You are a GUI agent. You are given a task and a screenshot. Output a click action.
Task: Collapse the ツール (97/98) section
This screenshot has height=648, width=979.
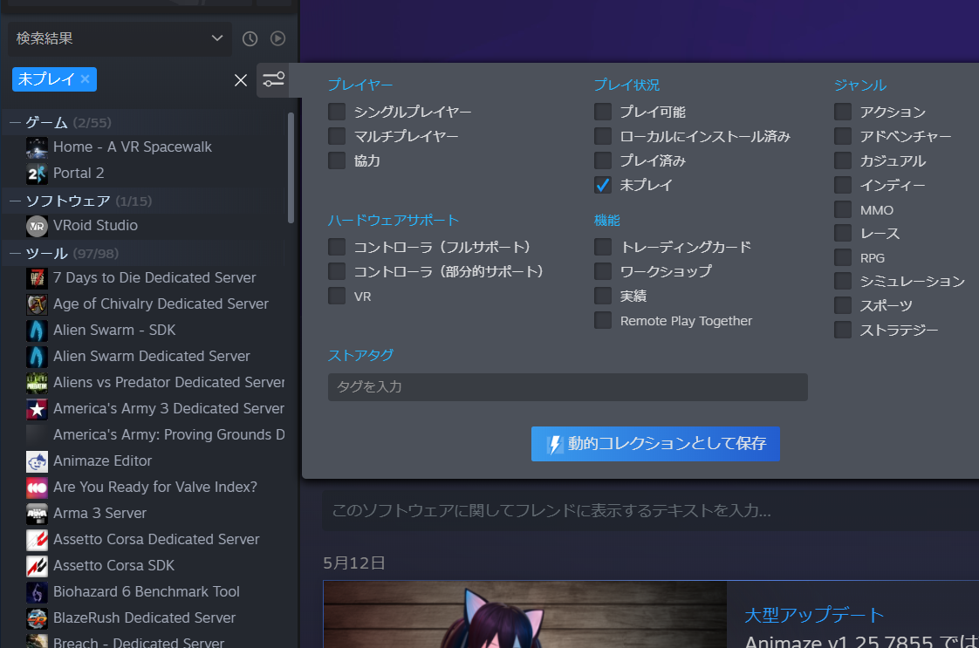(x=16, y=254)
